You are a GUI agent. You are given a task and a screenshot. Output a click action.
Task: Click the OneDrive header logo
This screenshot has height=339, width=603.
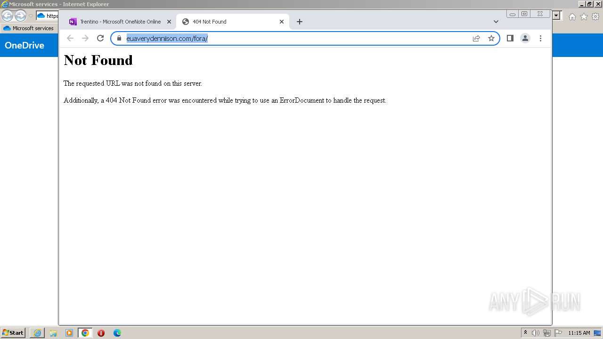[x=24, y=45]
